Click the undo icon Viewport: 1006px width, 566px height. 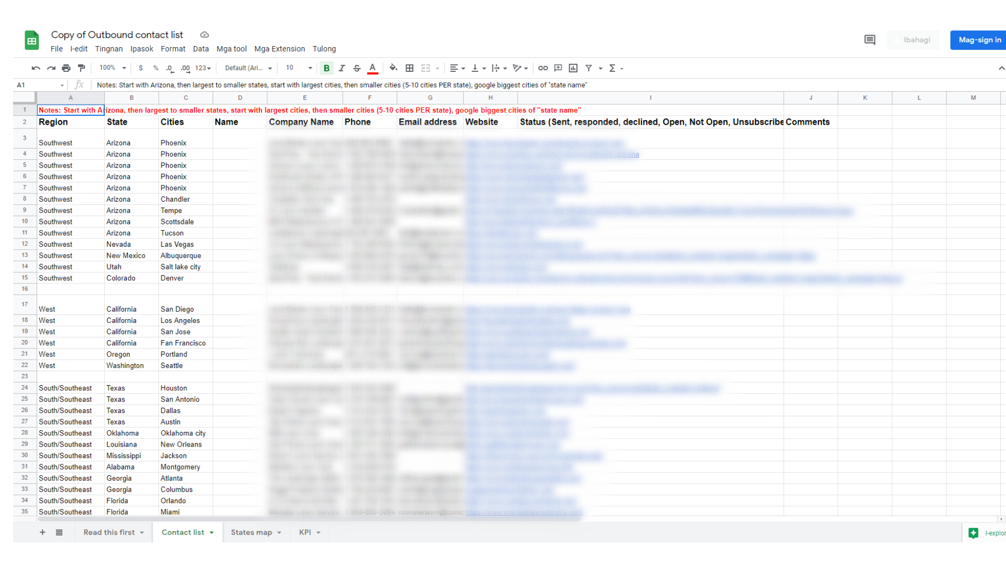pos(36,68)
